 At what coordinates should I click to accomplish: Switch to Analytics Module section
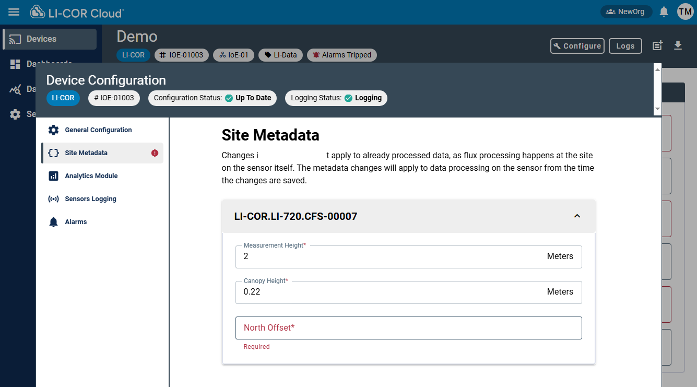coord(91,176)
